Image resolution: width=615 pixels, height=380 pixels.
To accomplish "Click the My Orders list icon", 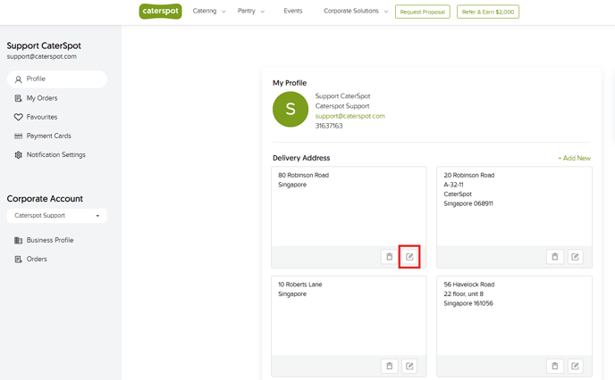I will 18,98.
